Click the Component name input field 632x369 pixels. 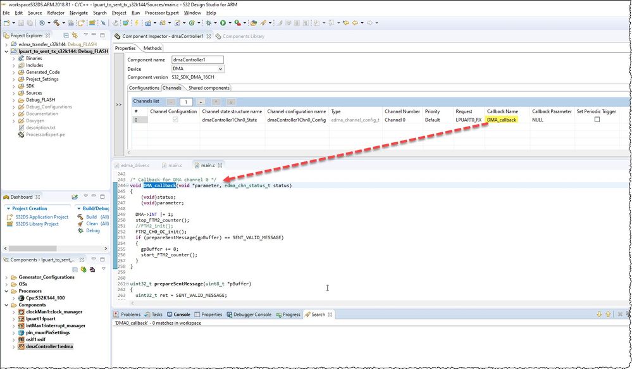click(x=197, y=59)
